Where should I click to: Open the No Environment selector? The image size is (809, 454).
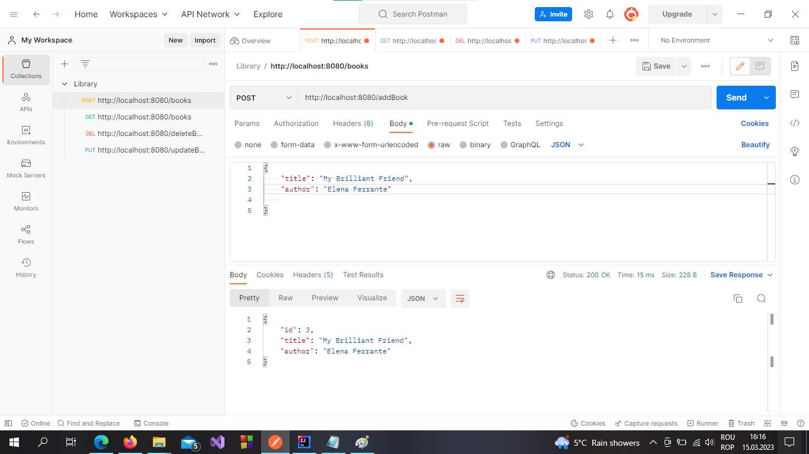717,40
